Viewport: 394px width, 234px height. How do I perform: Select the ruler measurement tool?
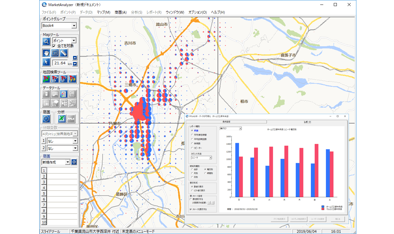coord(64,53)
